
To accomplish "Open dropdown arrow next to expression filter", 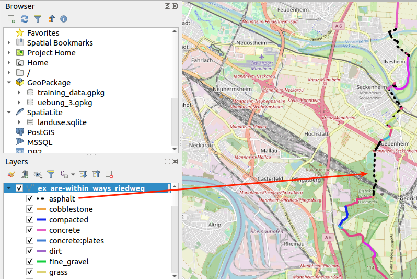I will tap(73, 175).
